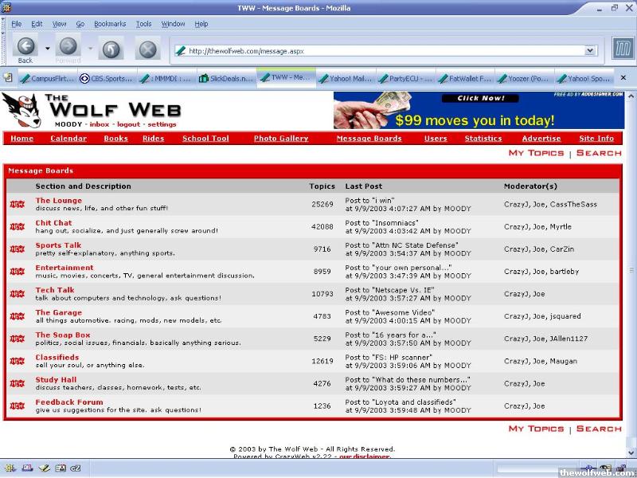Click the new tab icon left of tabs
Viewport: 637px width, 478px height.
tap(8, 78)
